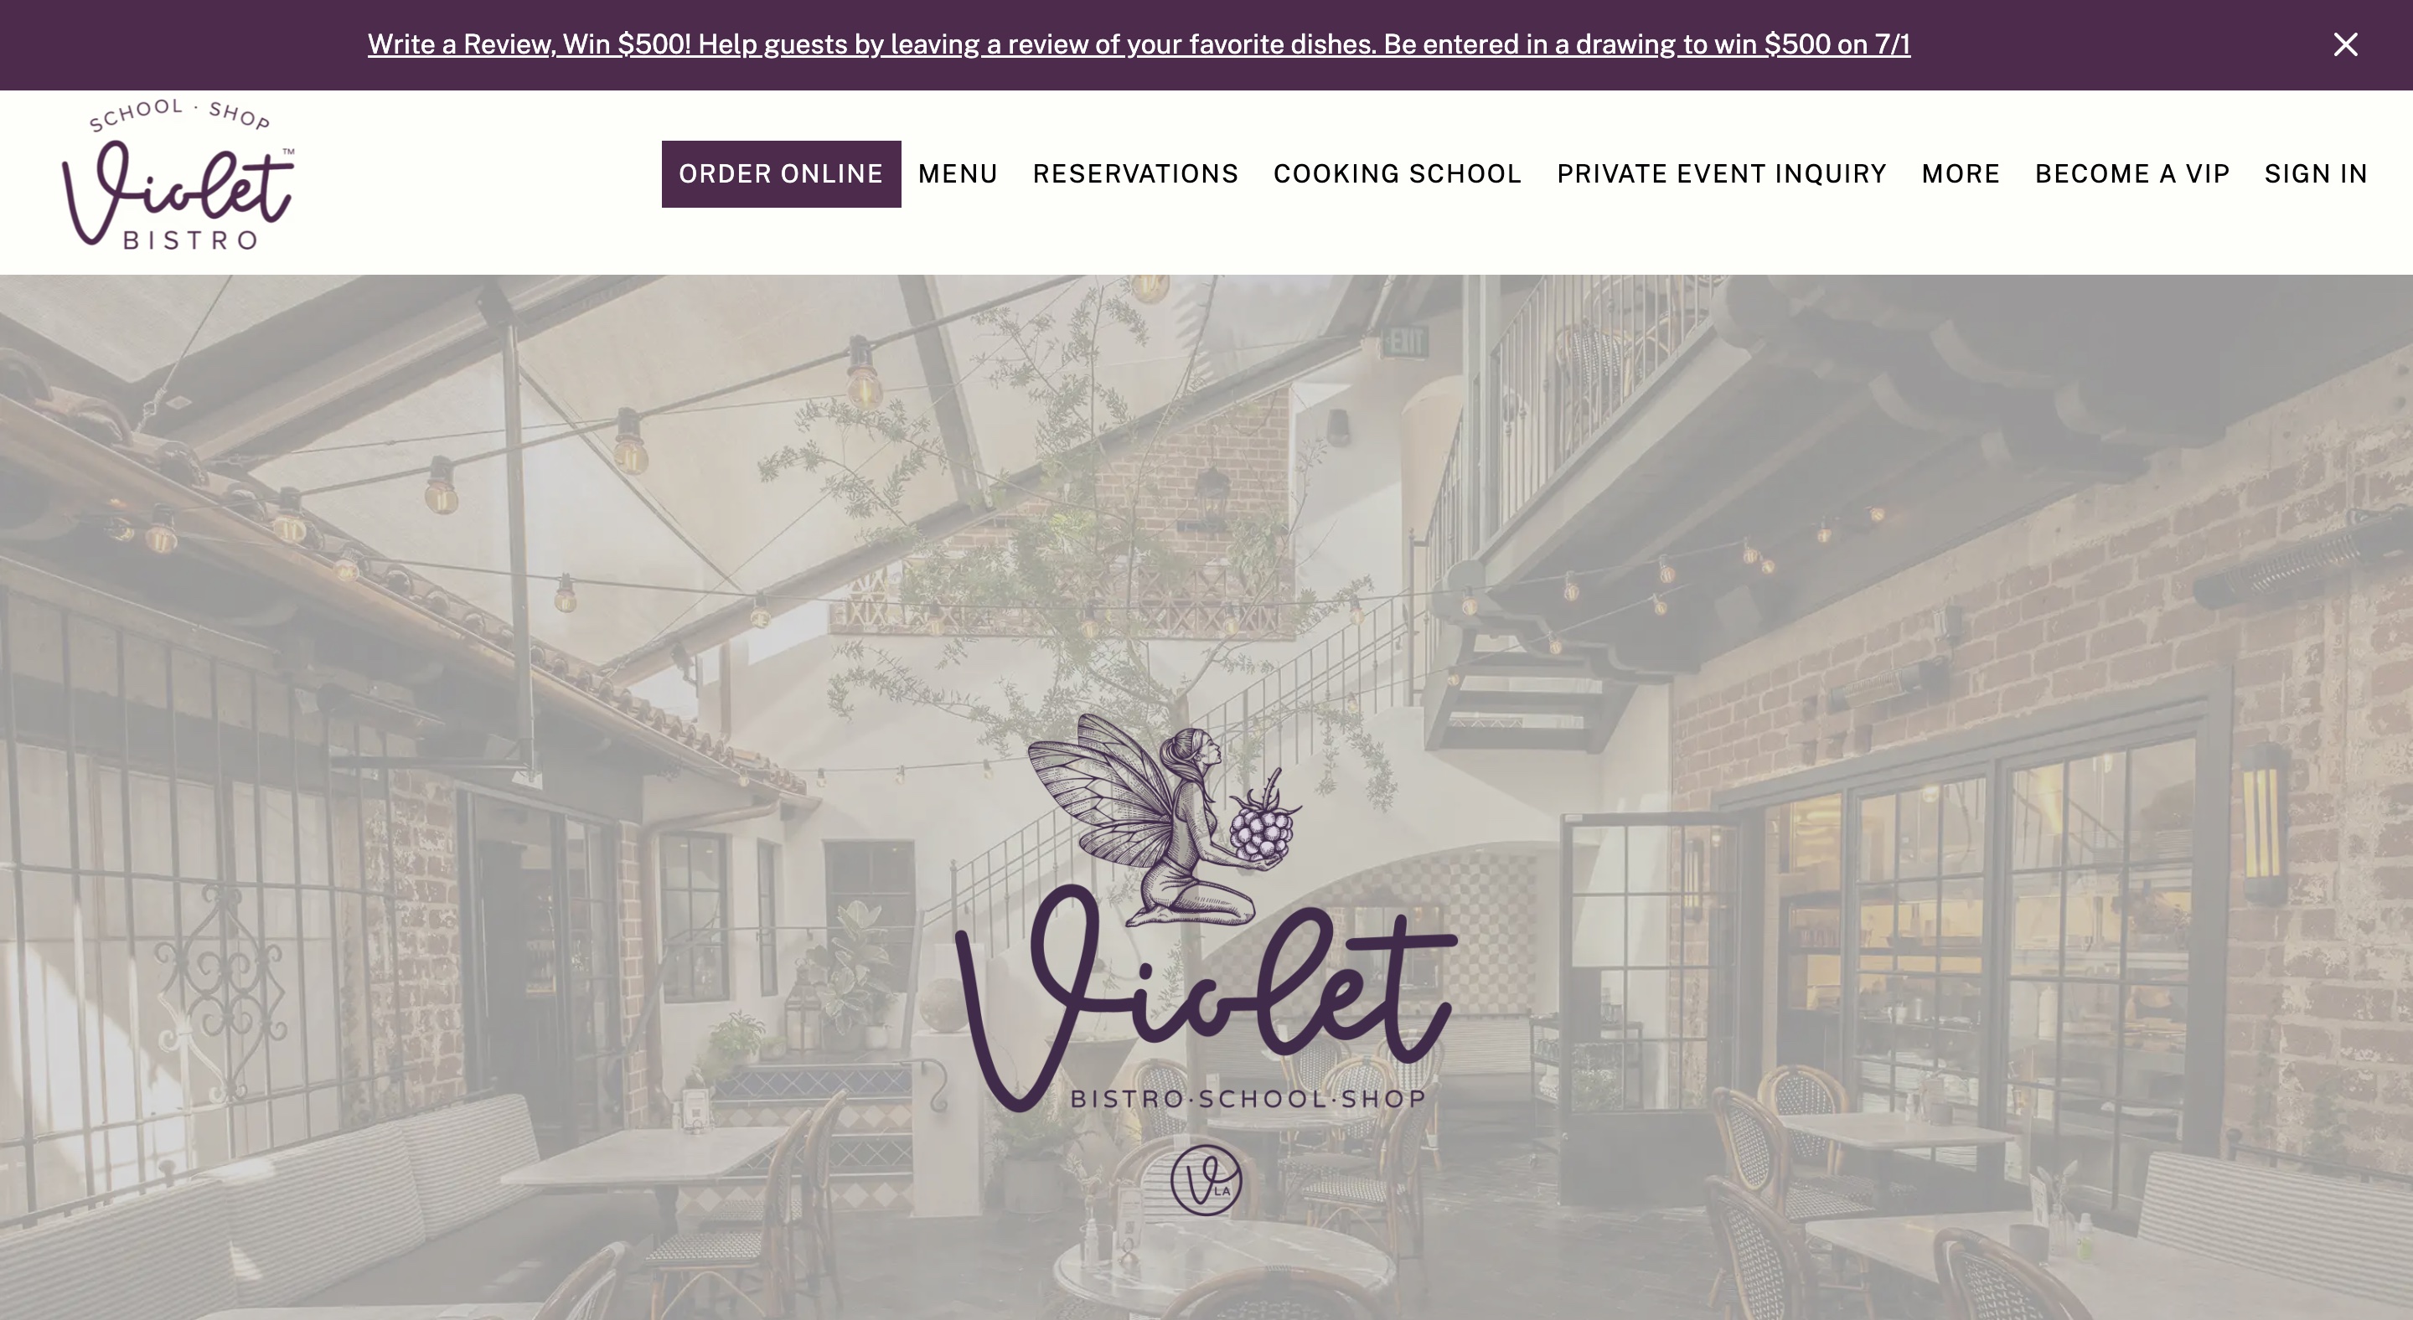Screen dimensions: 2413x1320
Task: Click the Violet Bistro header logo
Action: tap(178, 174)
